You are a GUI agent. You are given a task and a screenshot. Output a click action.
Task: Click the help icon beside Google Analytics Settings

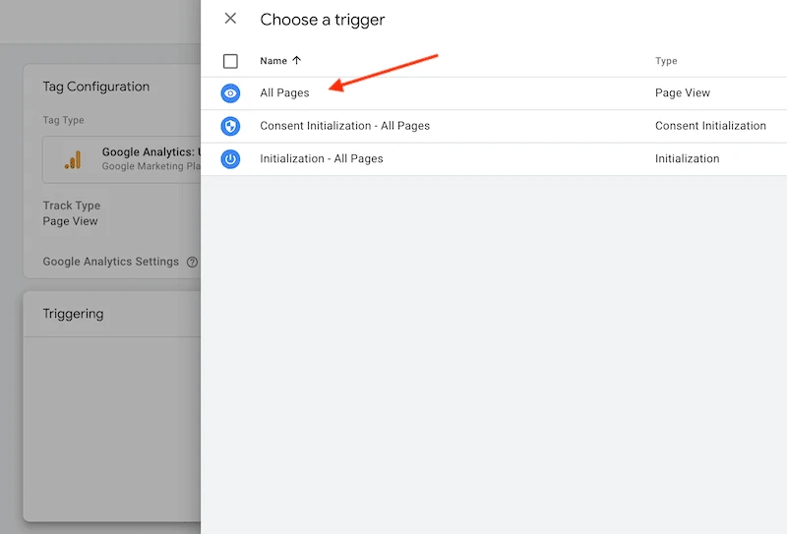[x=192, y=262]
